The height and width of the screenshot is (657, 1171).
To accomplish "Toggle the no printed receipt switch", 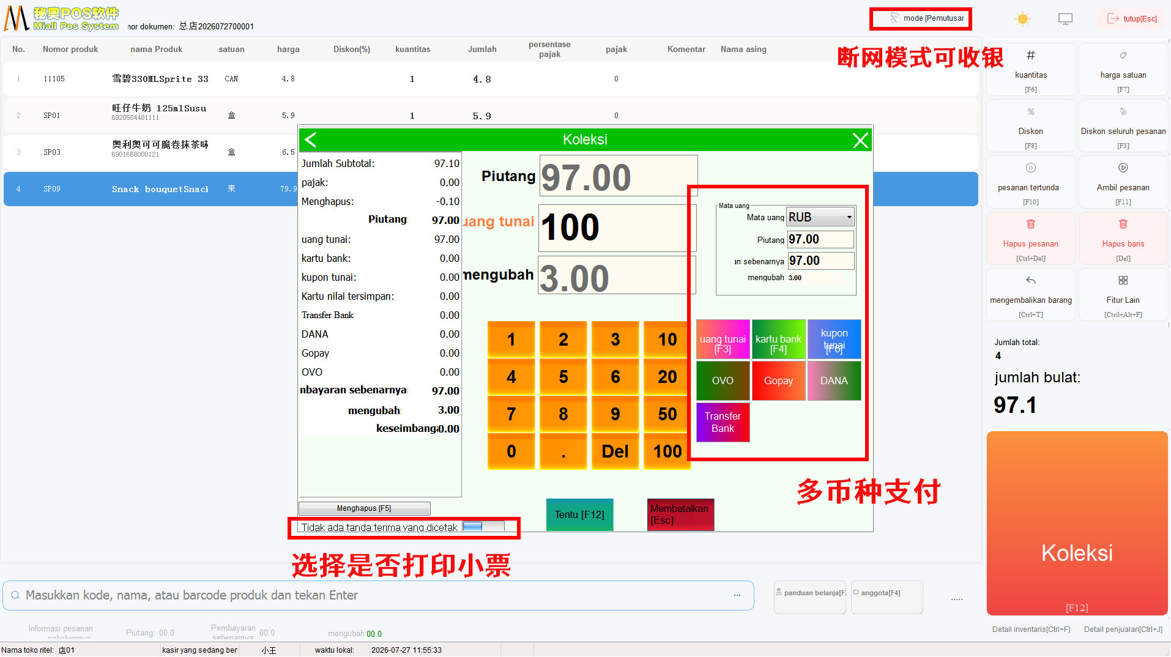I will point(483,527).
